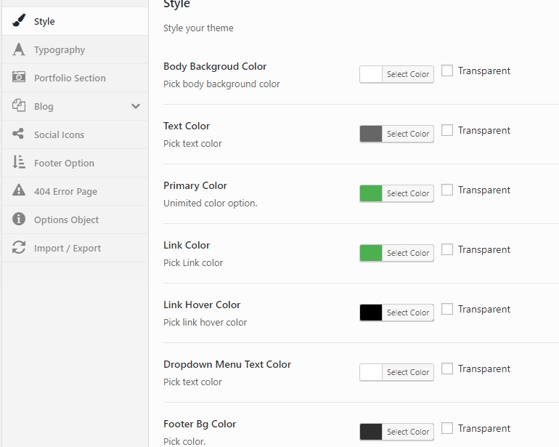This screenshot has height=447, width=559.
Task: Open the Portfolio Section settings
Action: (x=76, y=78)
